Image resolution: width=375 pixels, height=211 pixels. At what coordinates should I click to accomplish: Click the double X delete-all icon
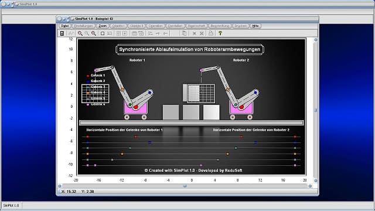tap(202, 33)
